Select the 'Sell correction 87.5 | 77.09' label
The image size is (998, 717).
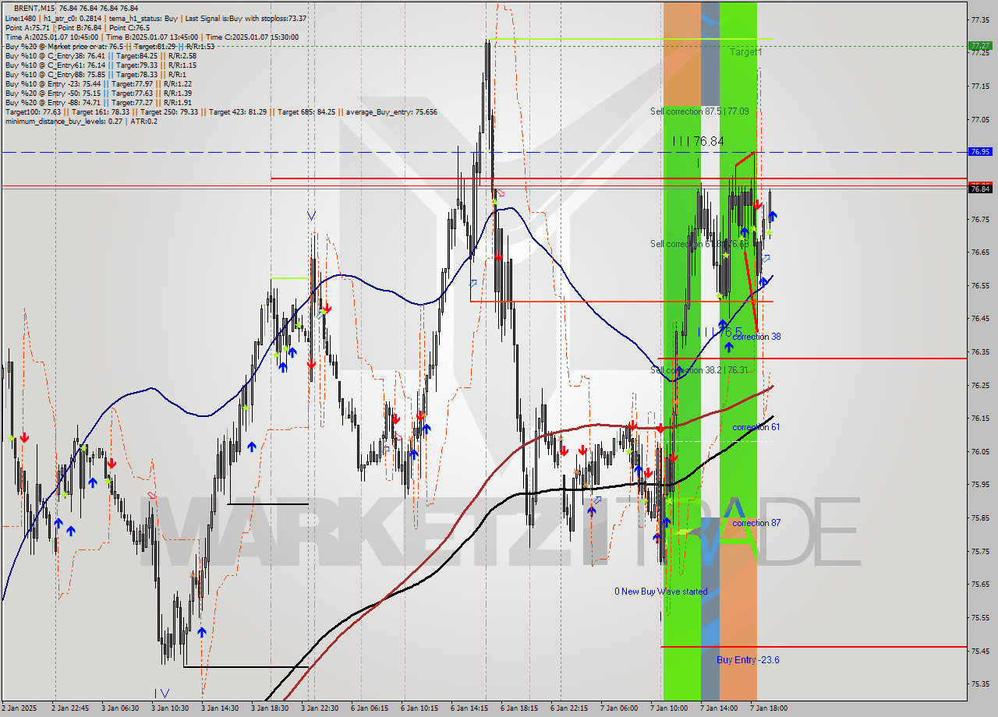tap(699, 111)
